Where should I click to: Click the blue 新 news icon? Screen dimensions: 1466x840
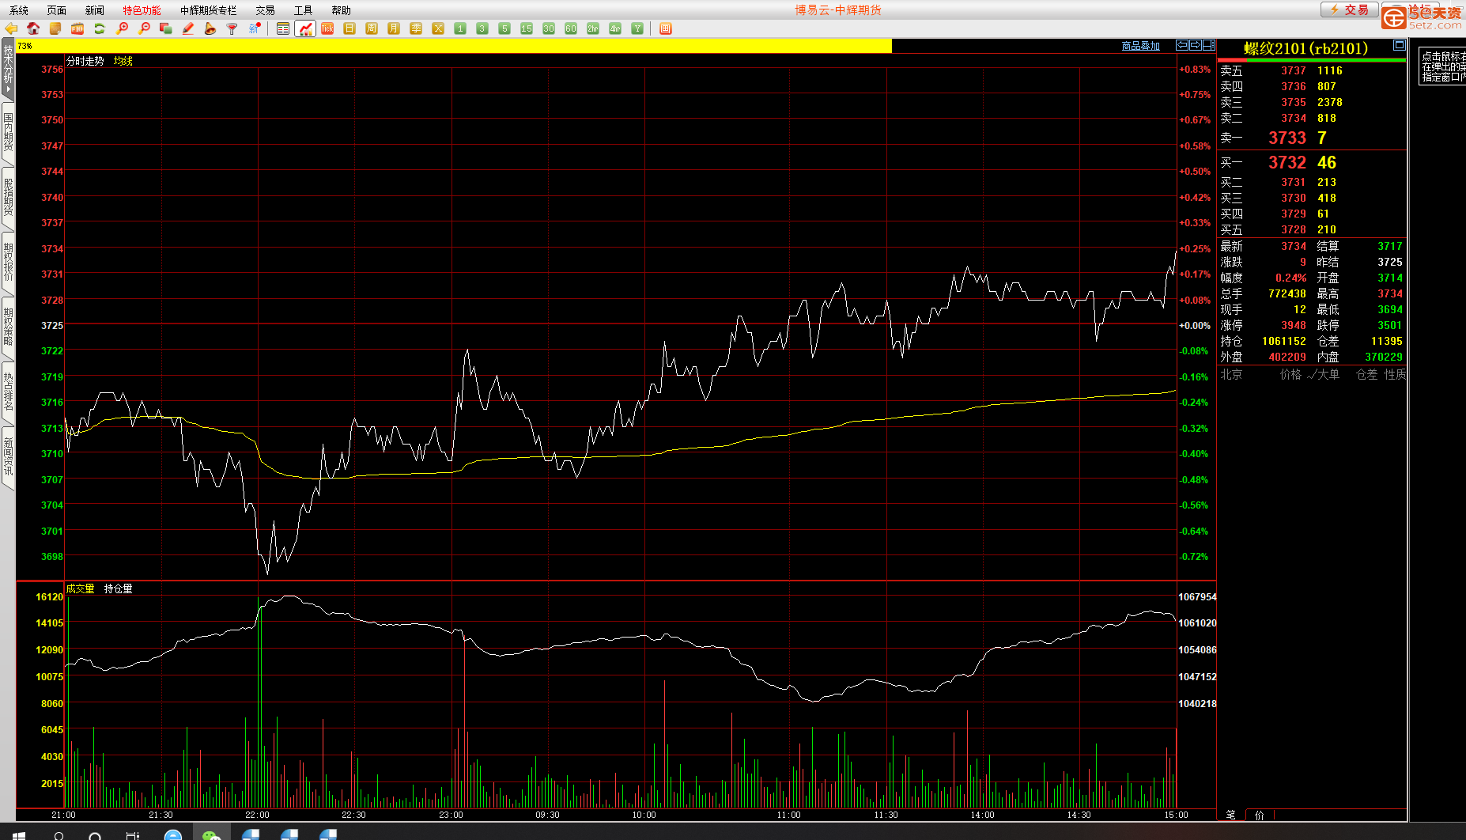point(255,28)
